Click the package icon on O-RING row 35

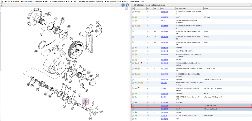[141, 83]
